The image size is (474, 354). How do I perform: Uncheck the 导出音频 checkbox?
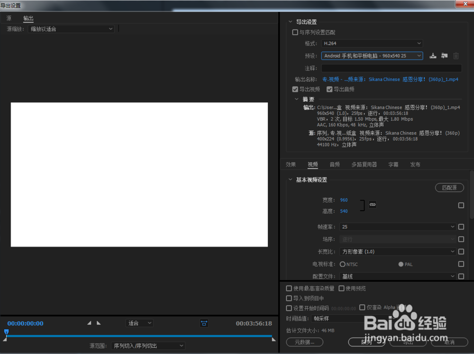(329, 89)
